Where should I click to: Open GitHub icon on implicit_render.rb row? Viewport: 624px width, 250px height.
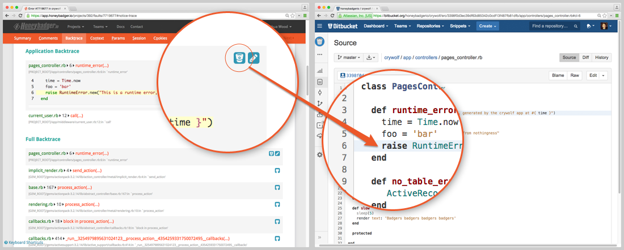click(277, 171)
